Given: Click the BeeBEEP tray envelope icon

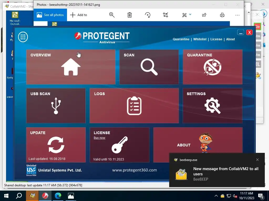Looking at the screenshot, I should (223, 196).
